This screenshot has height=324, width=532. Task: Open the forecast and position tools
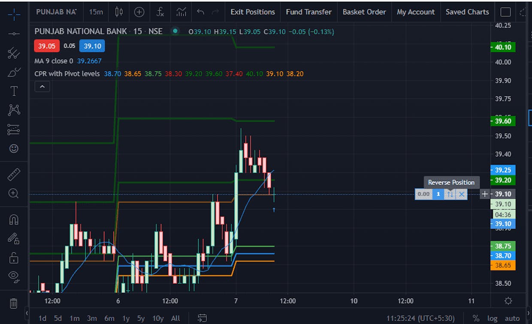point(14,129)
